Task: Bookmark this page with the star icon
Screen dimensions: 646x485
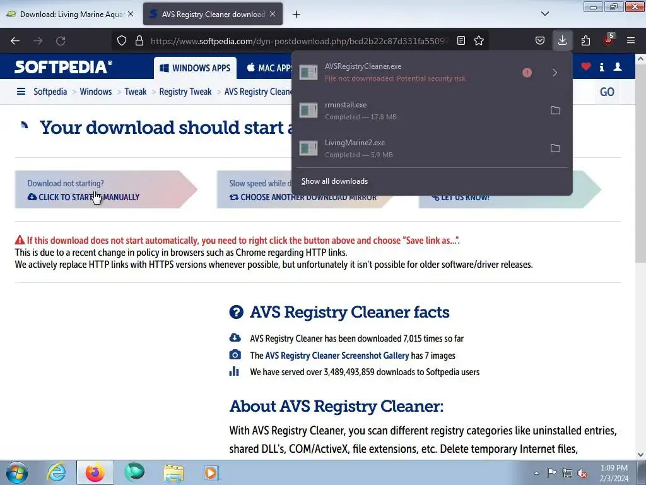Action: pos(479,40)
